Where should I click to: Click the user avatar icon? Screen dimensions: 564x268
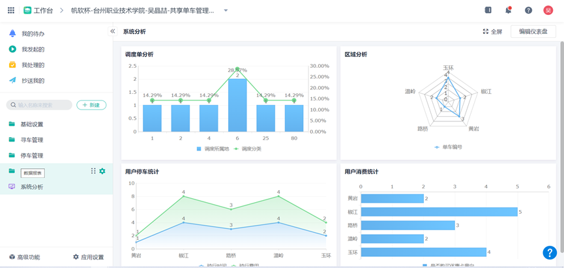click(x=548, y=10)
